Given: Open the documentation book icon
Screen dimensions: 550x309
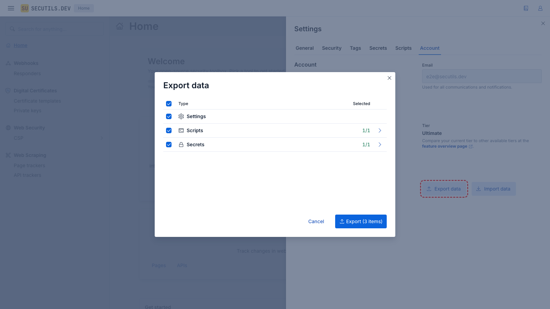Looking at the screenshot, I should coord(526,8).
